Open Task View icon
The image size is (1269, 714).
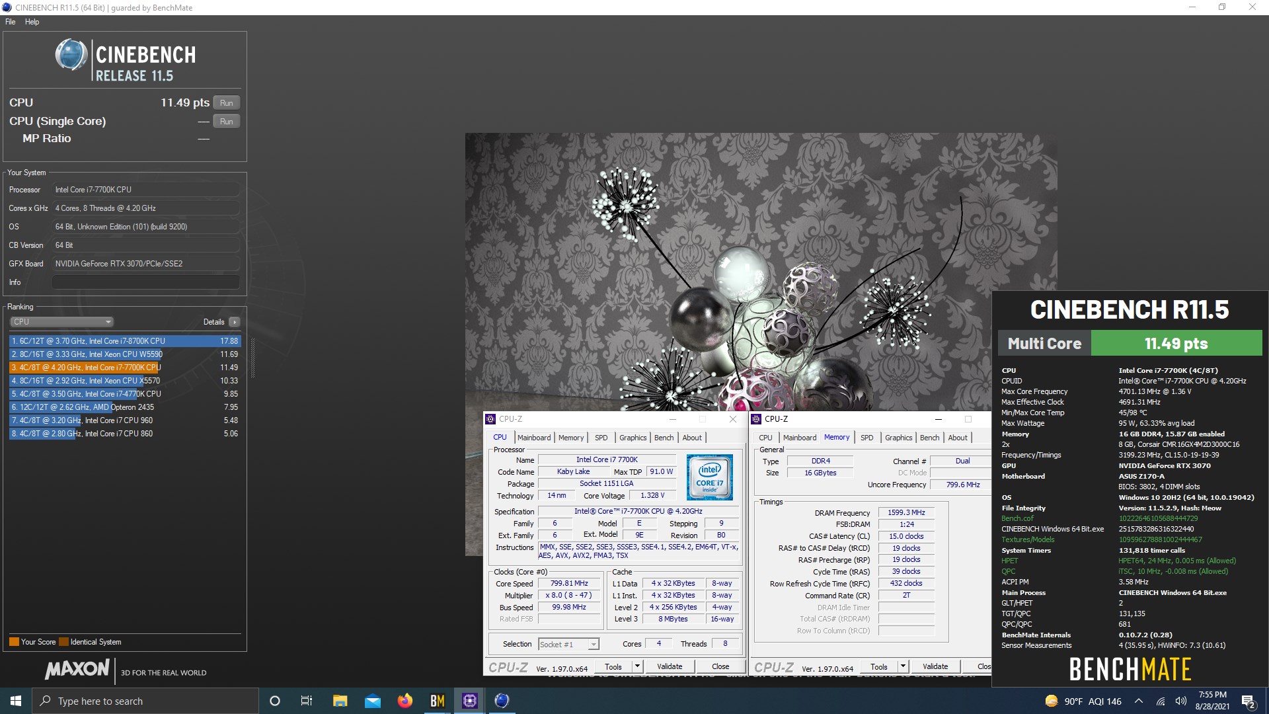[x=307, y=701]
